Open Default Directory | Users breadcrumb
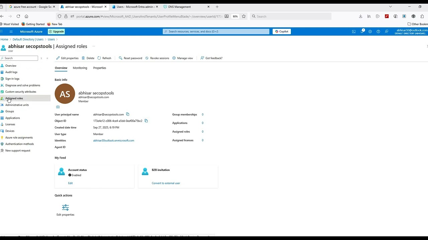Screen dimensions: 428x240 28,39
